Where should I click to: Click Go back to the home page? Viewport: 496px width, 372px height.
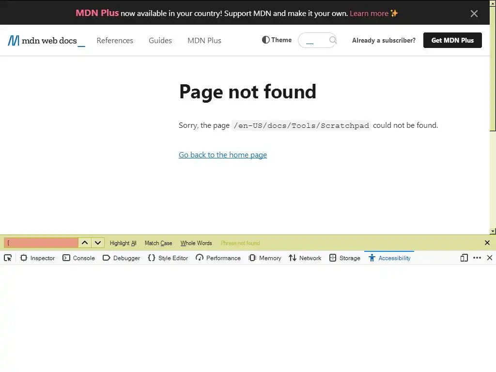223,155
